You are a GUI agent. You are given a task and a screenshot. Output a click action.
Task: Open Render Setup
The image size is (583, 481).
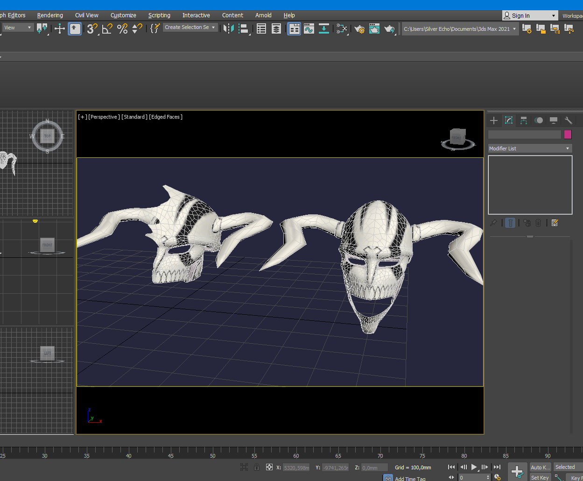[359, 28]
